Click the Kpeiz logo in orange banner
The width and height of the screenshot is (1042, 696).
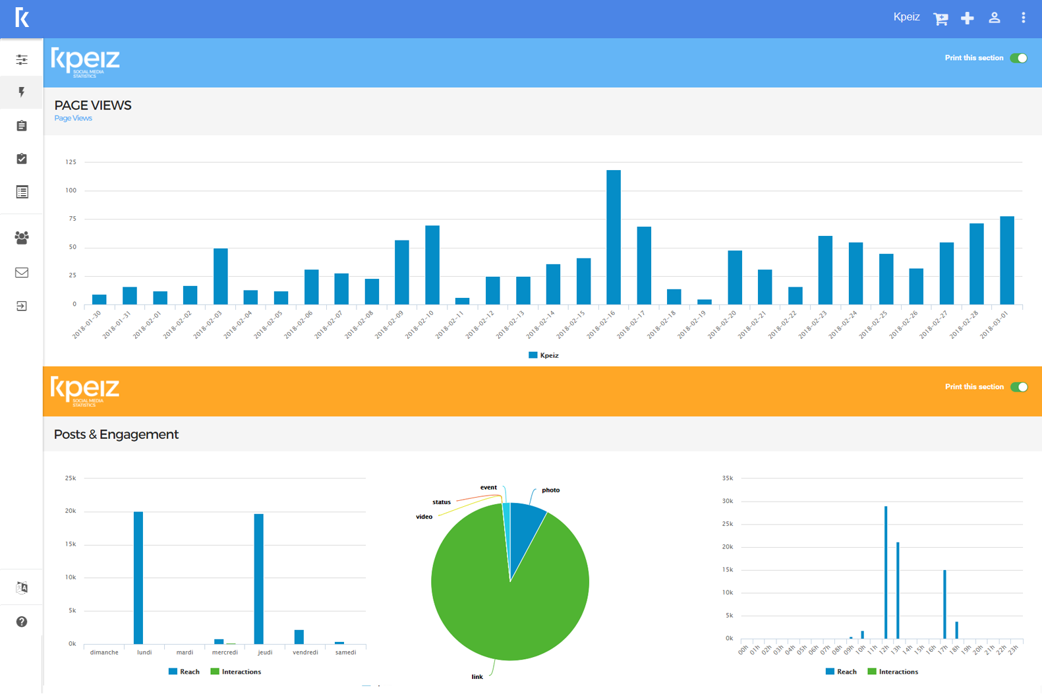pyautogui.click(x=86, y=391)
